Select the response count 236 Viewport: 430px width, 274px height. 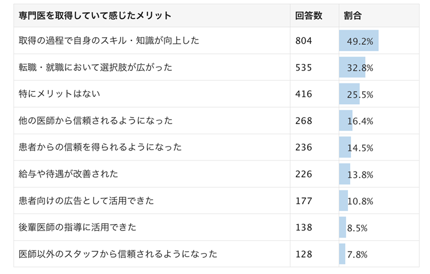coord(304,147)
